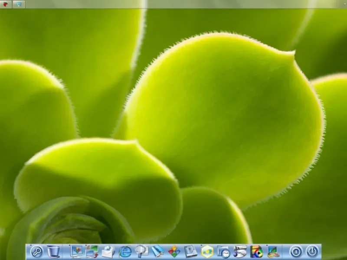
Task: Open the two networked computers dock icon
Action: coord(92,252)
